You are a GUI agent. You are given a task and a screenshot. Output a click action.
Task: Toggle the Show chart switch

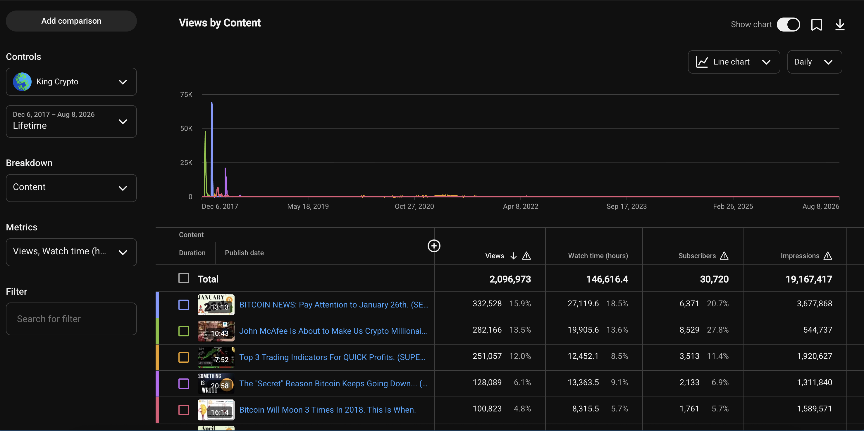(788, 25)
